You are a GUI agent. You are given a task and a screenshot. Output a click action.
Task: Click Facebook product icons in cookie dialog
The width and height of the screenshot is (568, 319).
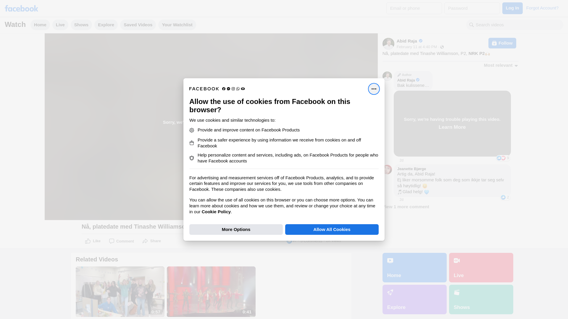click(233, 89)
